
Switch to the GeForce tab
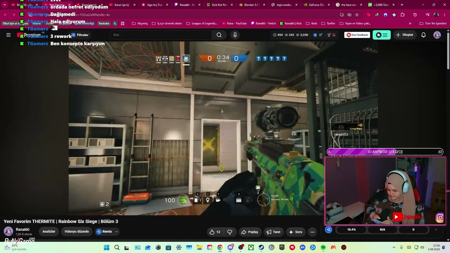click(316, 5)
